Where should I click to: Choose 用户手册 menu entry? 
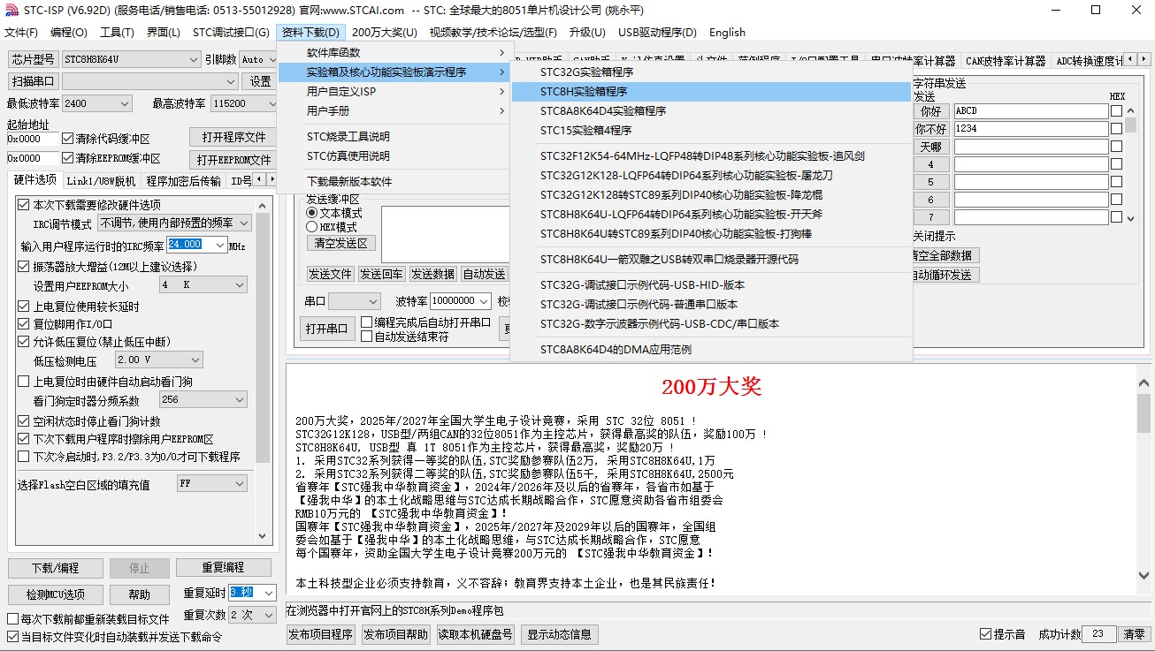point(394,111)
